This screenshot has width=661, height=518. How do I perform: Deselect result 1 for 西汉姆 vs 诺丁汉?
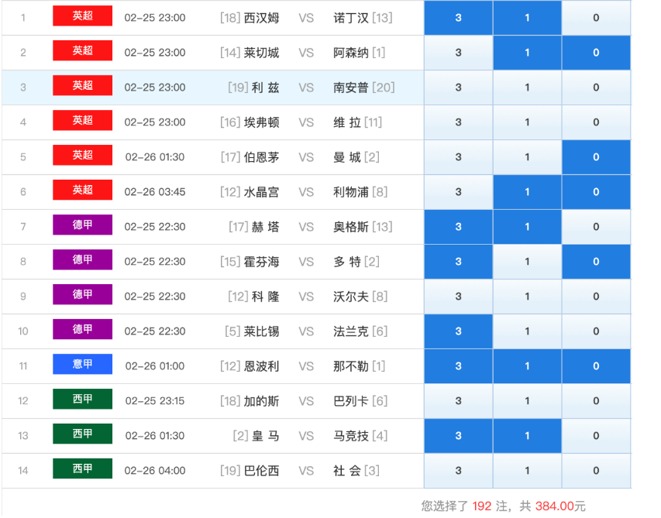pos(527,18)
